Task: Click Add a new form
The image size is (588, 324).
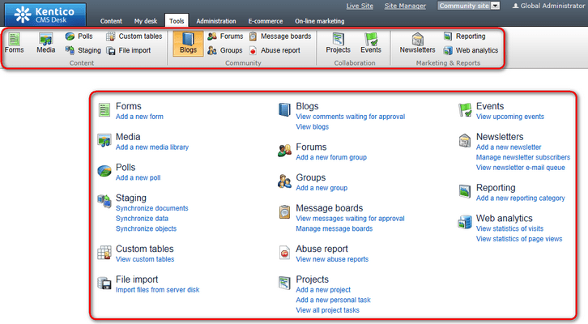Action: pyautogui.click(x=139, y=117)
